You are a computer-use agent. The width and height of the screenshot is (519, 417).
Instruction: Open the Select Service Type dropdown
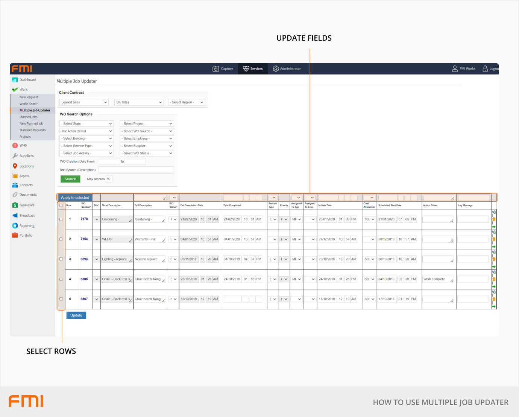[x=86, y=146]
